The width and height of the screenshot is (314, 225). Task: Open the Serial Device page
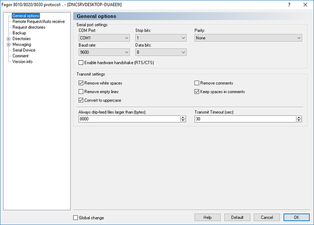coord(24,50)
